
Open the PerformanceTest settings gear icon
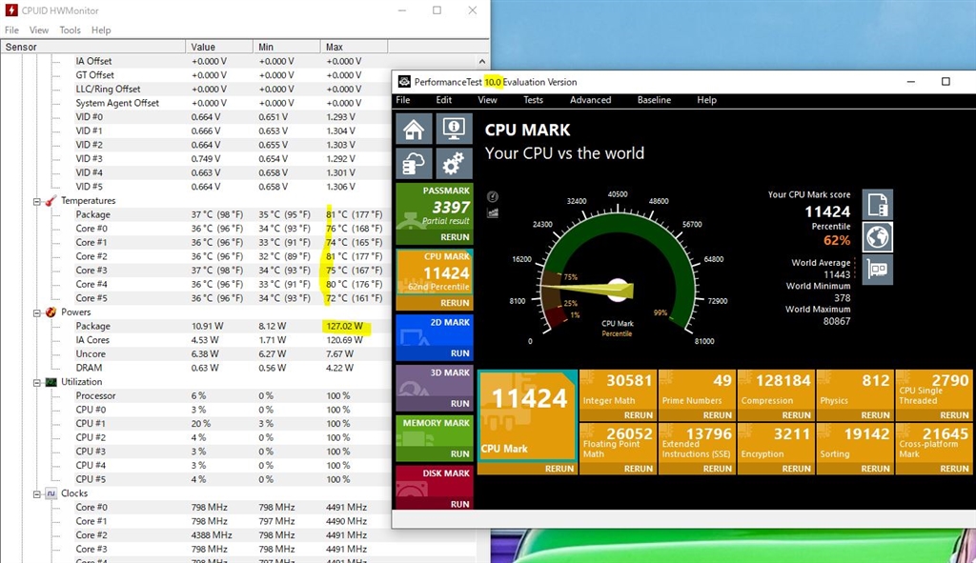pyautogui.click(x=453, y=164)
